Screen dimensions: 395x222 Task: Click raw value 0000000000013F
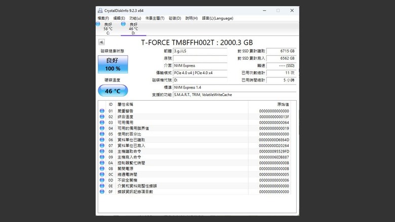(x=274, y=117)
